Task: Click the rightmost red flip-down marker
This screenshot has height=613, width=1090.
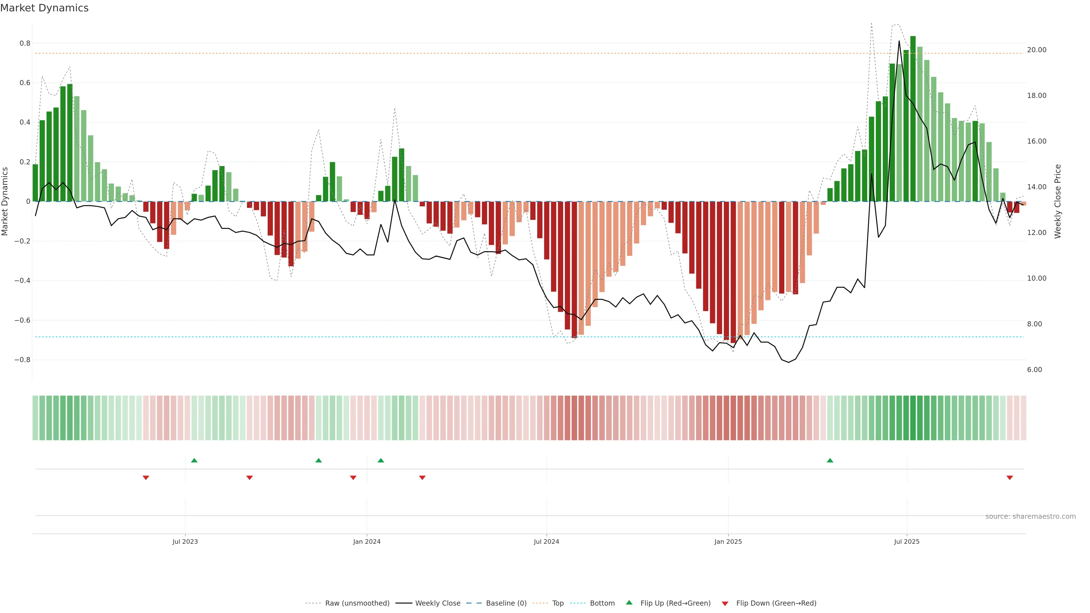Action: [1010, 478]
